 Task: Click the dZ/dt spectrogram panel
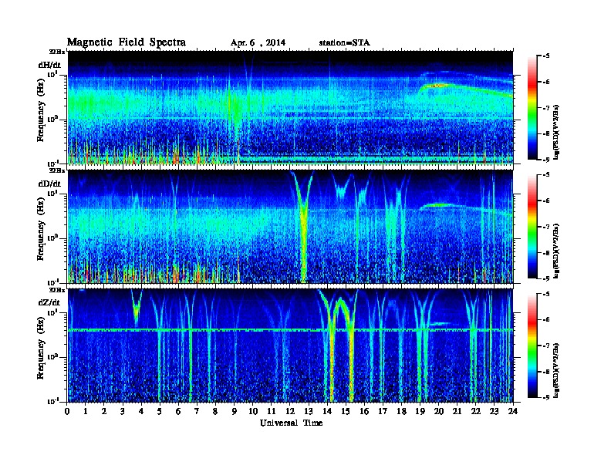pyautogui.click(x=290, y=346)
